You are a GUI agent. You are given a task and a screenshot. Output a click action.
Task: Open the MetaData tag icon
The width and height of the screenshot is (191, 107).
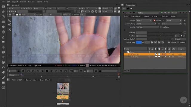(3, 73)
